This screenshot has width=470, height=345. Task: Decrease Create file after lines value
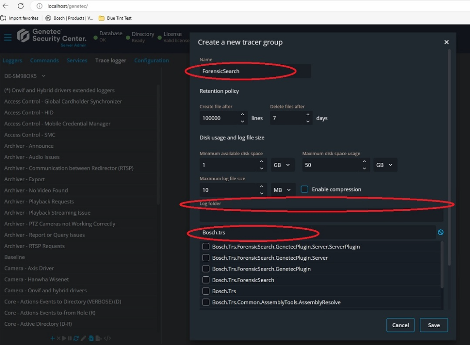click(x=242, y=121)
